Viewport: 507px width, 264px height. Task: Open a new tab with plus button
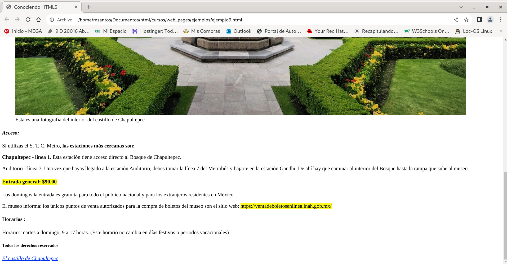point(89,7)
